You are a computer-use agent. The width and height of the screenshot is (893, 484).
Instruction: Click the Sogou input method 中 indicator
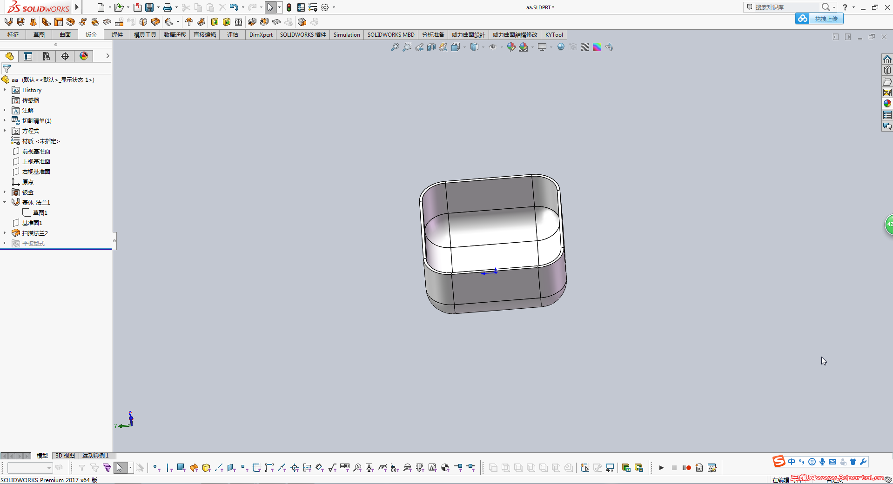[x=792, y=462]
